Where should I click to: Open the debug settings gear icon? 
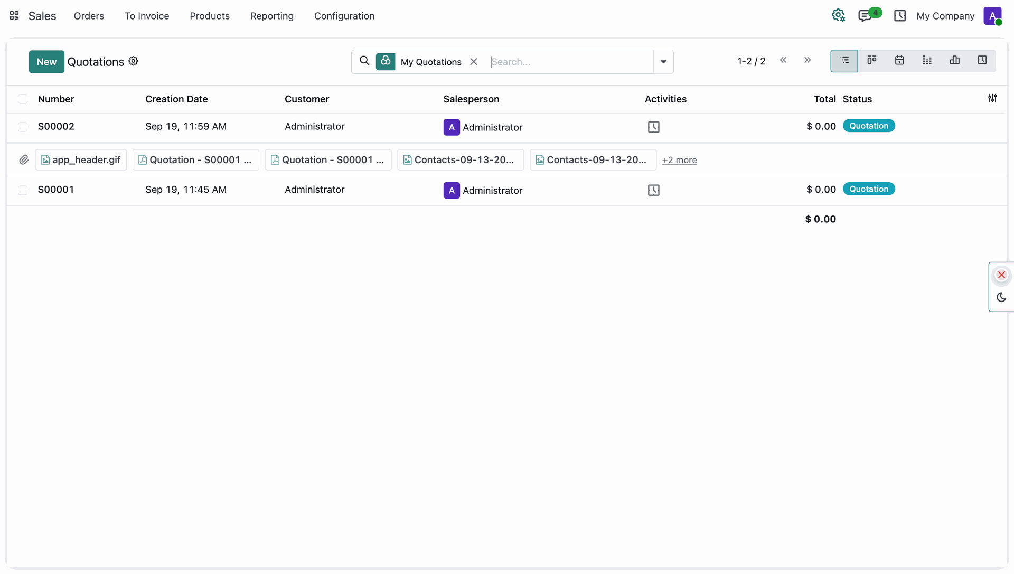[839, 15]
